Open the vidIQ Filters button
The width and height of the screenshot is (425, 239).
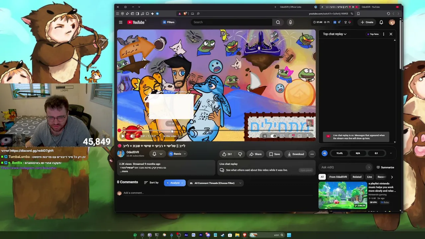click(x=168, y=22)
